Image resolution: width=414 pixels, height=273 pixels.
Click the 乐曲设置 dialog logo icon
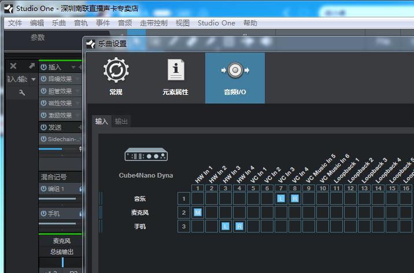click(x=91, y=44)
